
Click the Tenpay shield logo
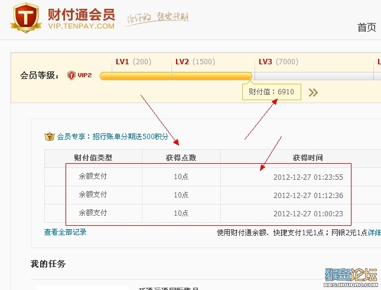(25, 18)
